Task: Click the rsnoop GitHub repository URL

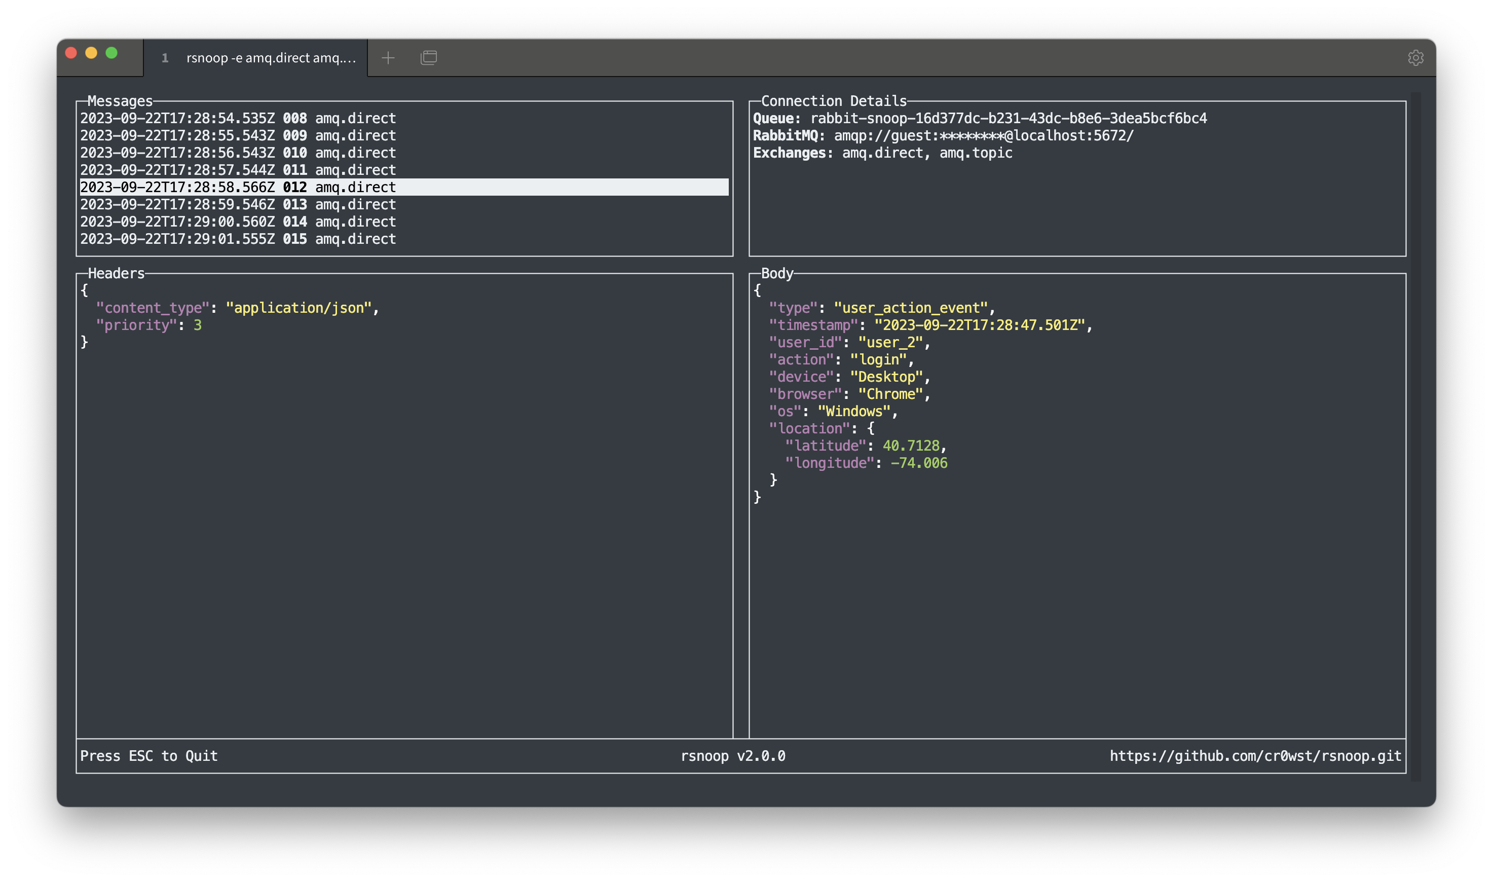Action: pyautogui.click(x=1255, y=756)
